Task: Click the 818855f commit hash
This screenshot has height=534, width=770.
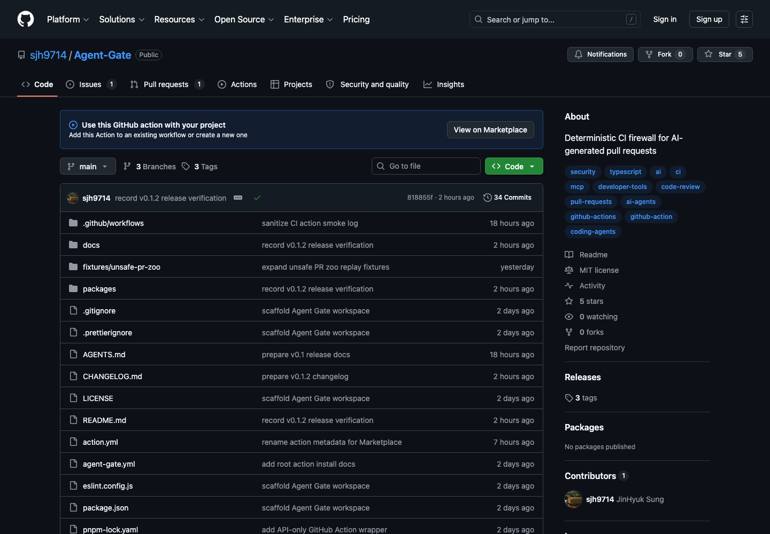Action: pos(420,198)
